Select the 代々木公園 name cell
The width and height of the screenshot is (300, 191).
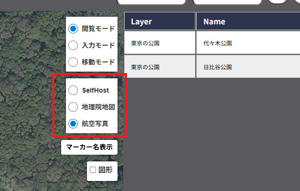248,43
